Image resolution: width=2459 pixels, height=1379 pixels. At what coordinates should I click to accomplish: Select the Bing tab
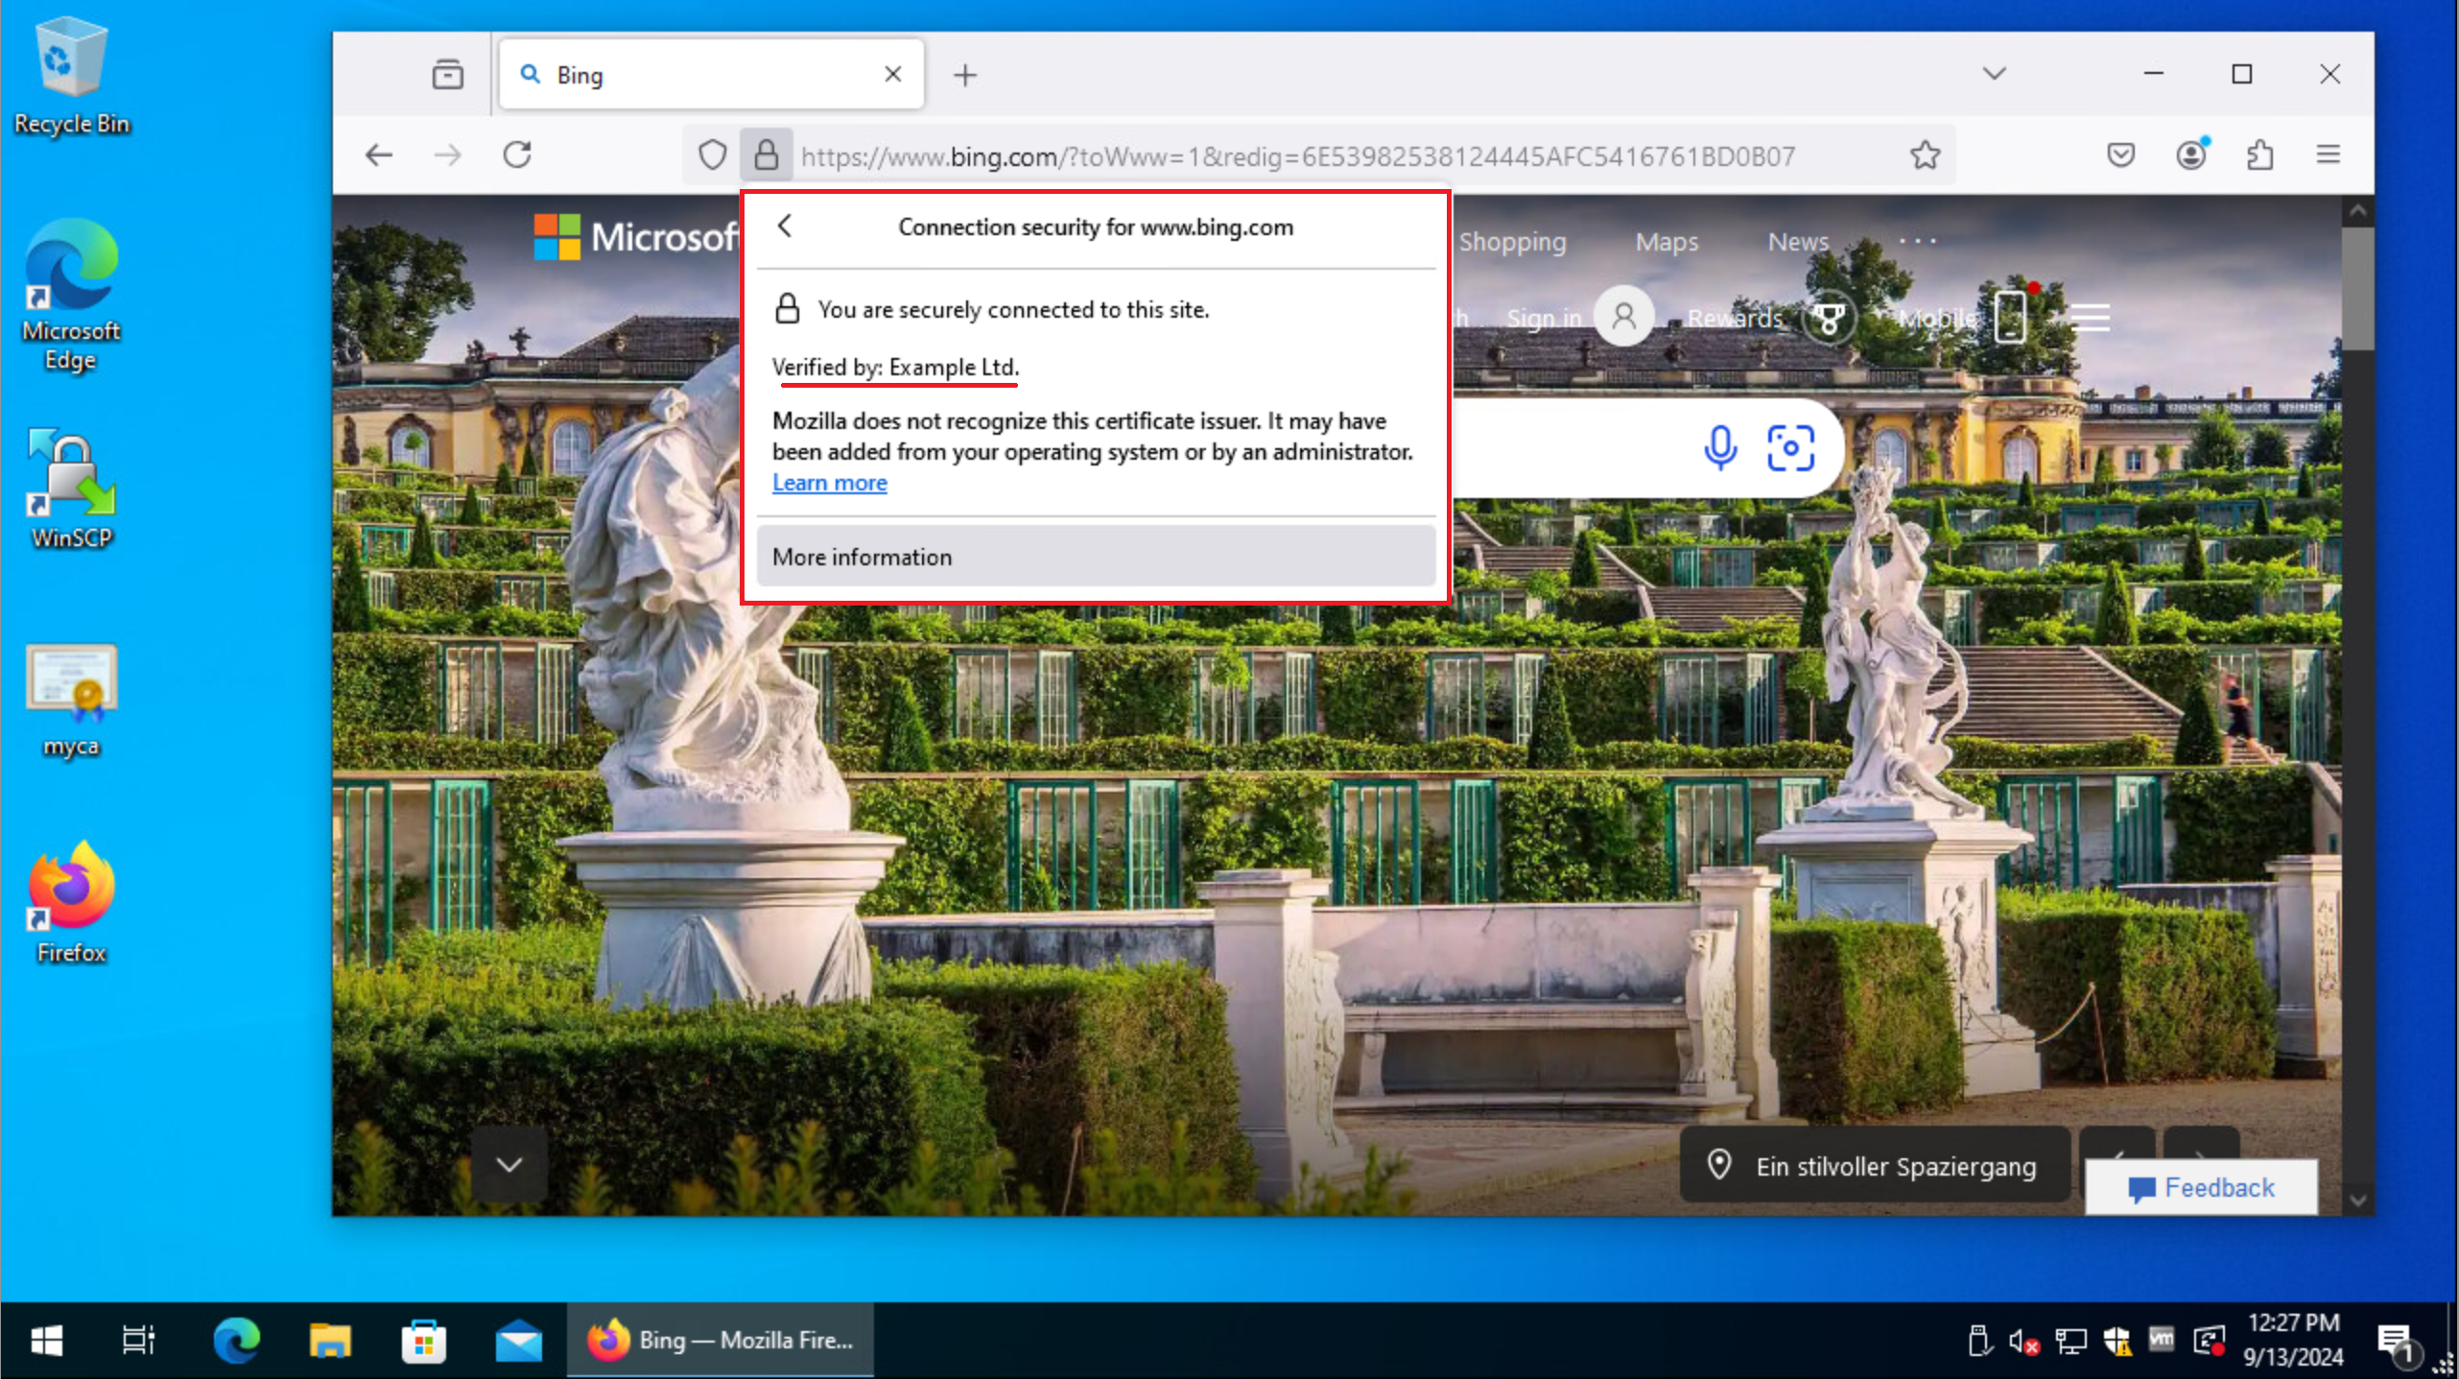coord(712,74)
